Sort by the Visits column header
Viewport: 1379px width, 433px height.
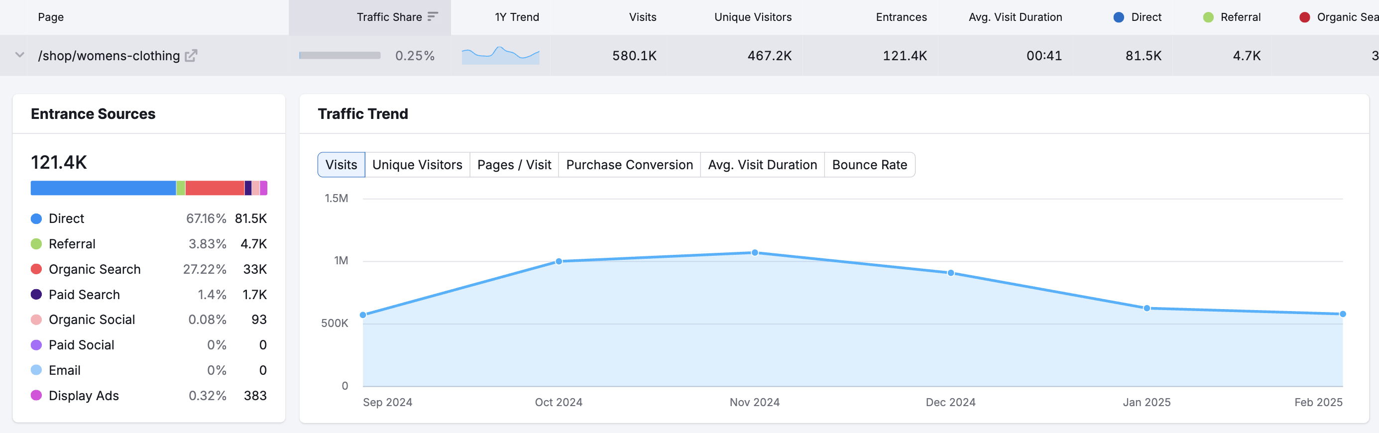[x=642, y=17]
